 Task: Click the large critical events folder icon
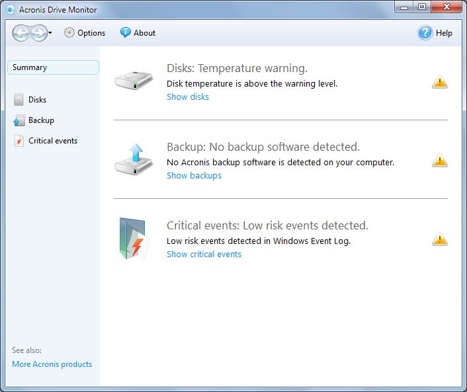coord(134,239)
